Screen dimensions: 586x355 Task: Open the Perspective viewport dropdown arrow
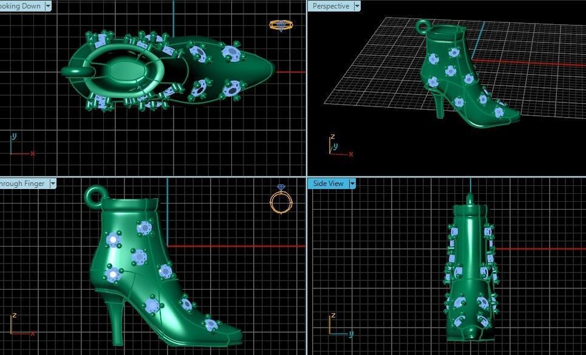(x=357, y=6)
